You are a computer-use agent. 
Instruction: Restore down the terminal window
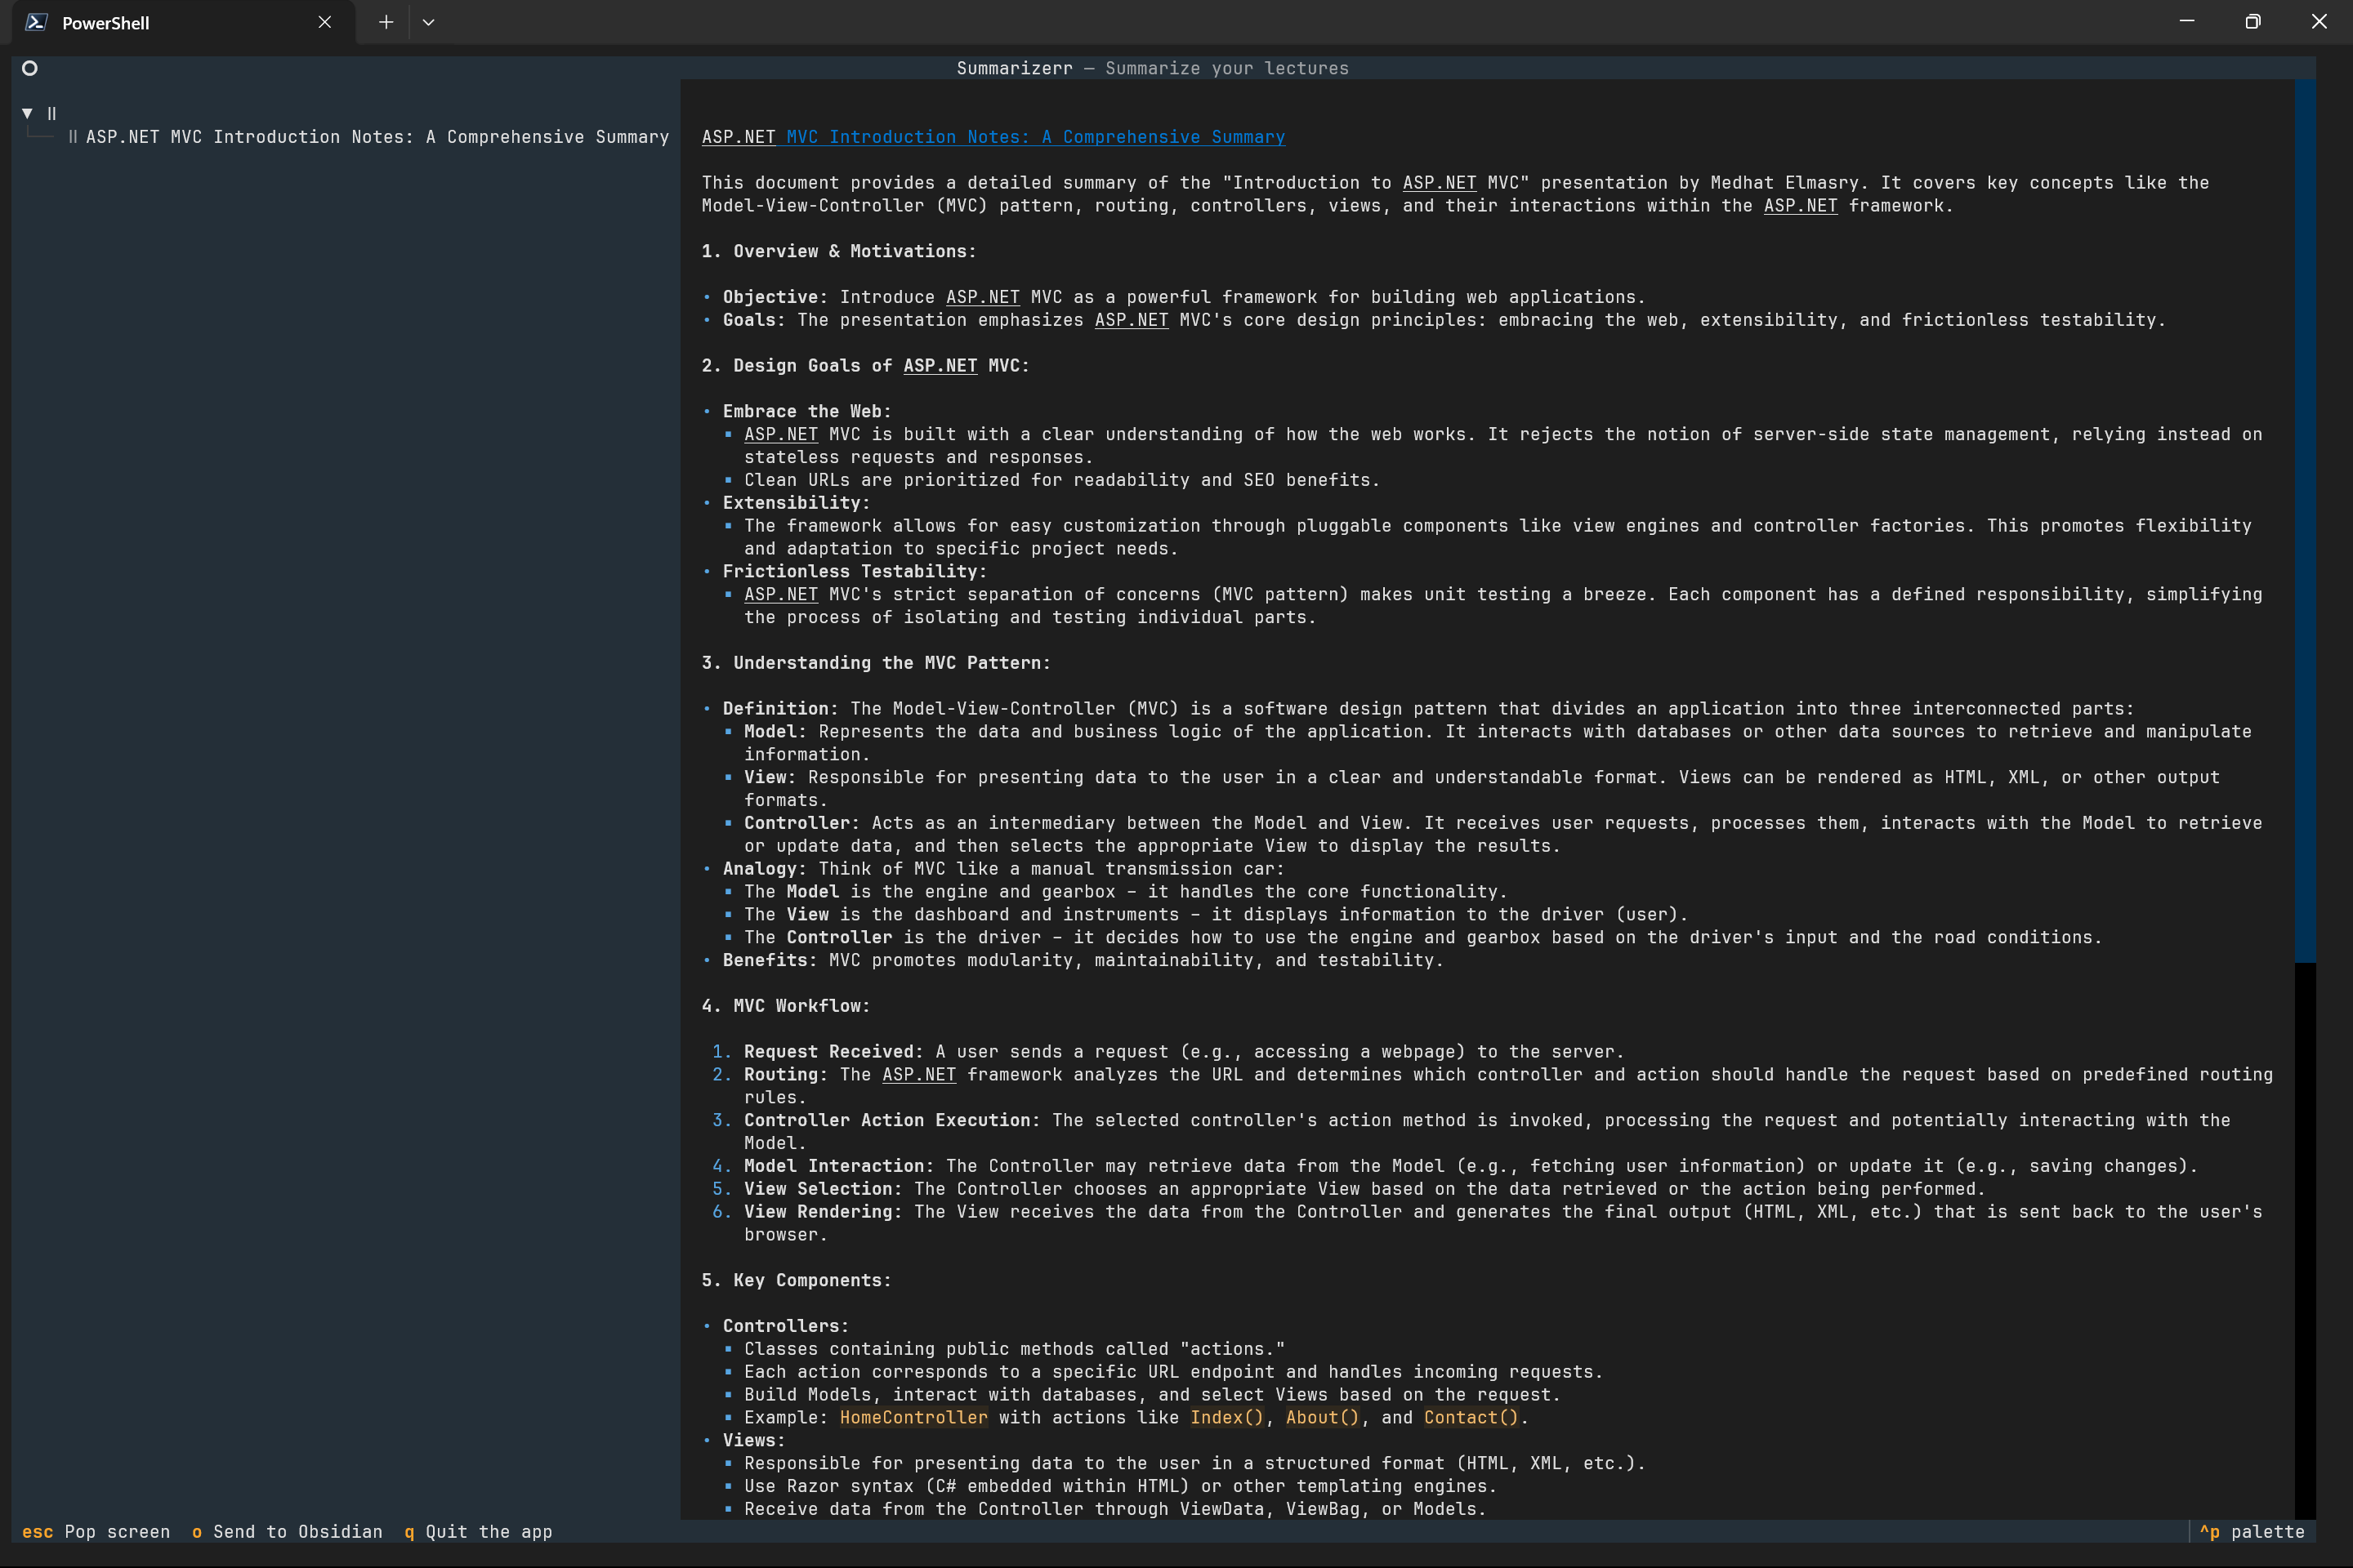[2252, 22]
